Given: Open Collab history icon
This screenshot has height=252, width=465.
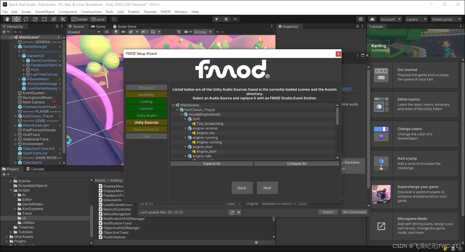Looking at the screenshot, I should (361, 19).
